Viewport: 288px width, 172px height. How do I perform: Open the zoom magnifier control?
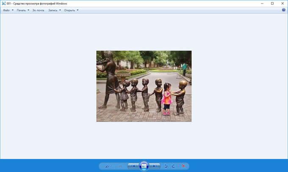pos(108,166)
